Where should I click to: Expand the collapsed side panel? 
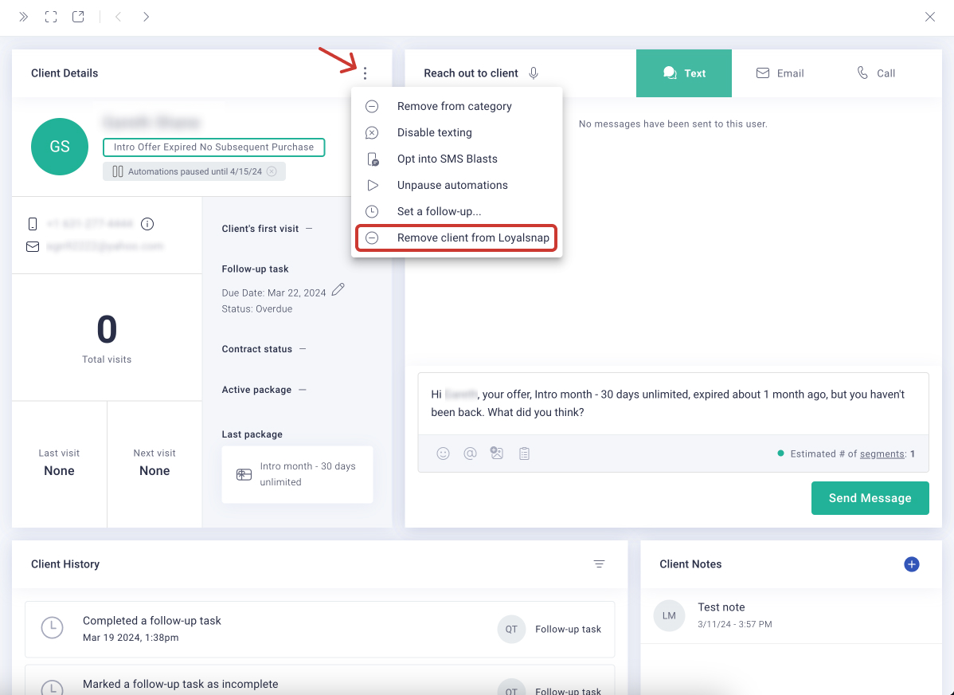[24, 17]
